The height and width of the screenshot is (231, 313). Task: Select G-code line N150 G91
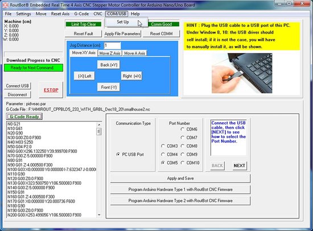[x=16, y=192]
